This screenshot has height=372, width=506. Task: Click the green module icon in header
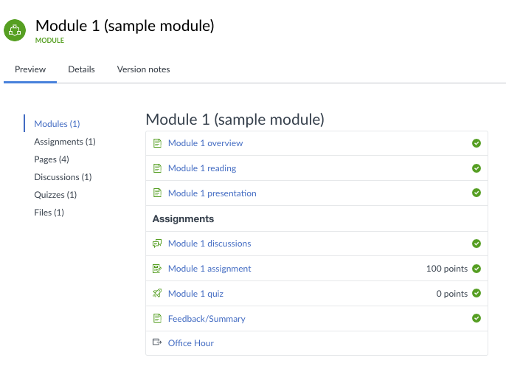(x=15, y=30)
